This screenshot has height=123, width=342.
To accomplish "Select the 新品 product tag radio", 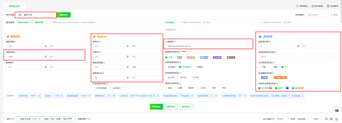I will click(175, 57).
